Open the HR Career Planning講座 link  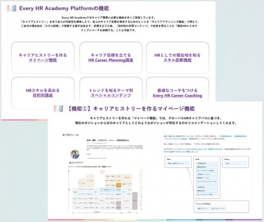point(111,60)
